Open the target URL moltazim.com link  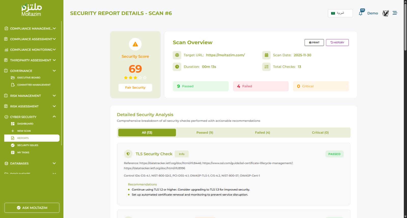point(225,55)
